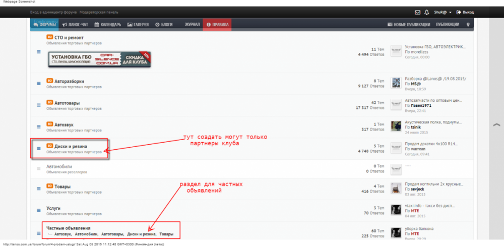Click the location pin icon in navbar
This screenshot has height=246, width=504.
[x=468, y=24]
